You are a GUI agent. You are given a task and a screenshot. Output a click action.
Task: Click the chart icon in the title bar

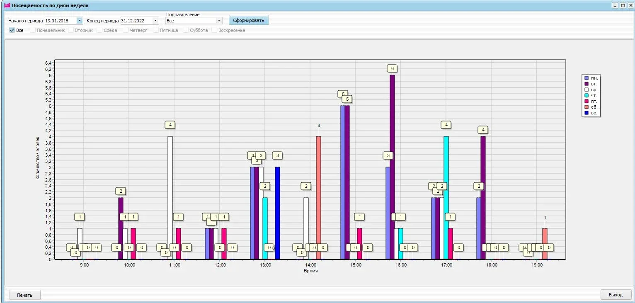click(x=7, y=5)
